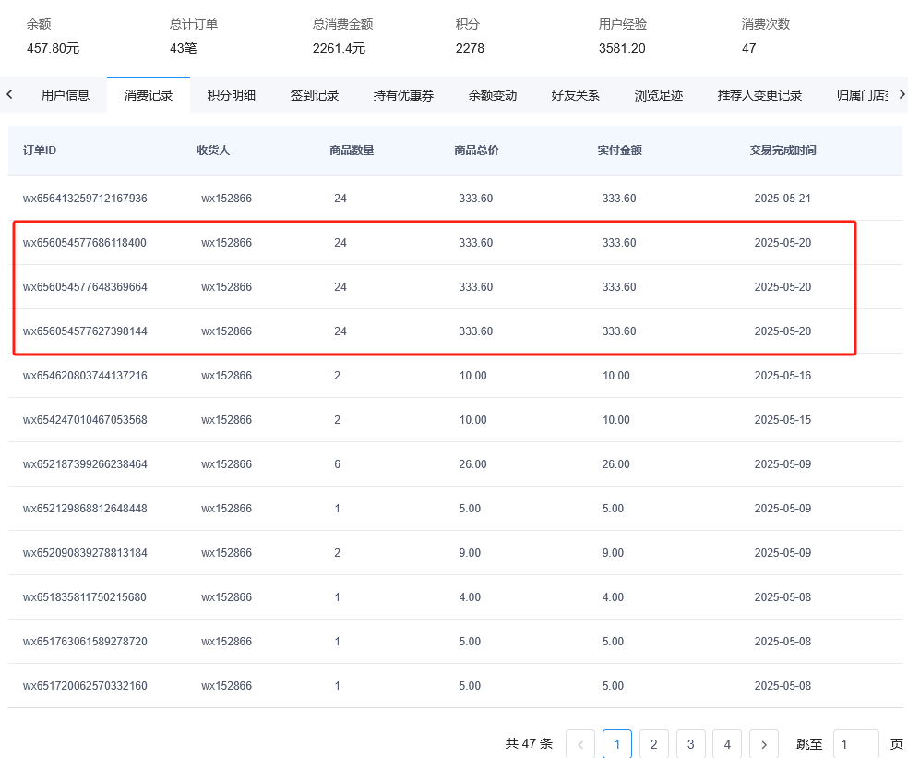Click the left tab-scroll arrow
Screen dimensions: 908x758
coord(9,94)
